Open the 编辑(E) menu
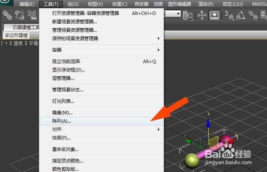 [27, 4]
